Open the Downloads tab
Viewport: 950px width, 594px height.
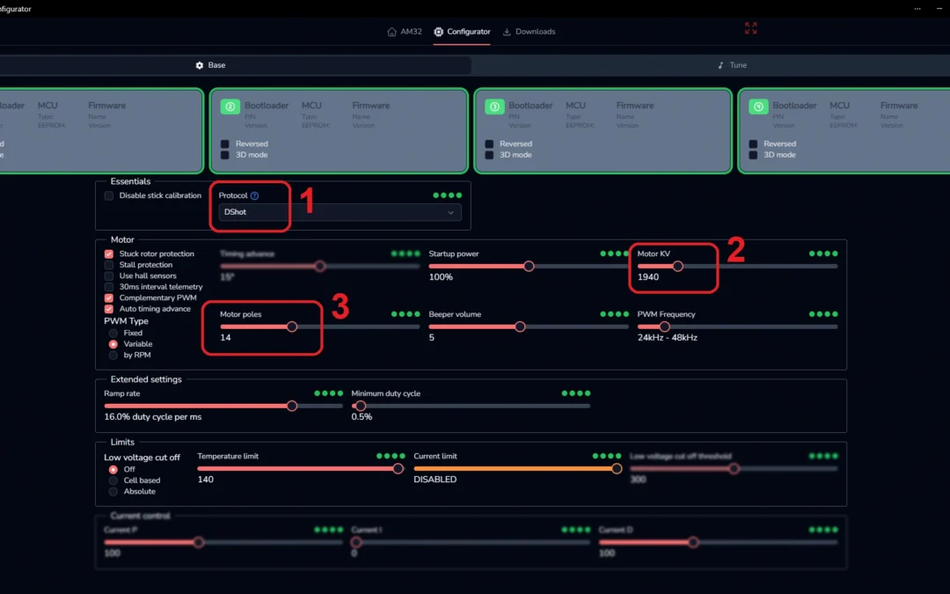tap(529, 32)
